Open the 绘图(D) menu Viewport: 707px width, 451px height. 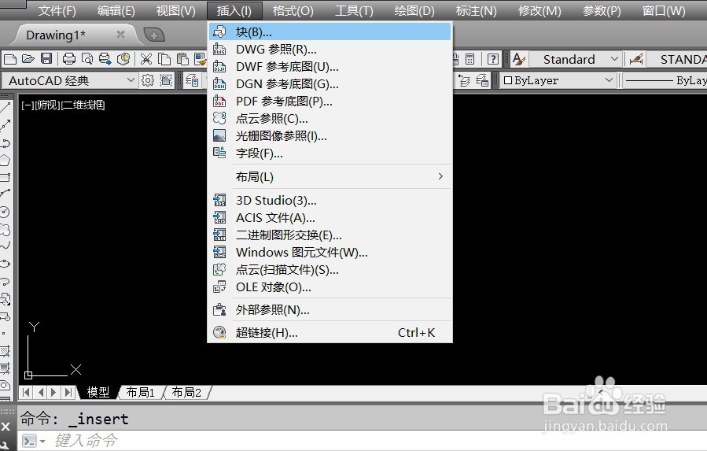click(x=414, y=10)
